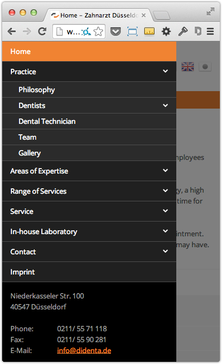This screenshot has height=364, width=222.
Task: Open the Imprint menu entry
Action: [89, 272]
